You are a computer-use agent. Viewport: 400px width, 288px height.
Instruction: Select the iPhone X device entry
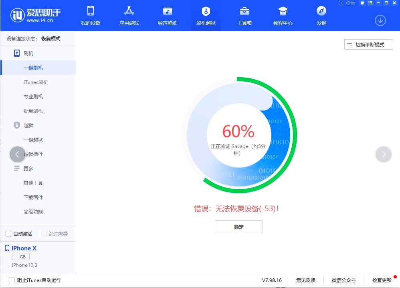23,248
